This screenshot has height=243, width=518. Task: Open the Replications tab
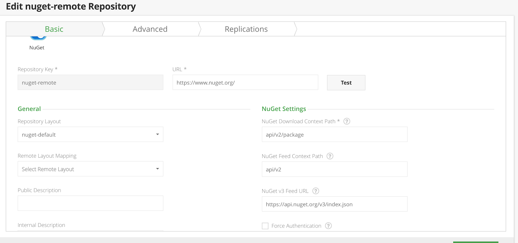point(246,29)
